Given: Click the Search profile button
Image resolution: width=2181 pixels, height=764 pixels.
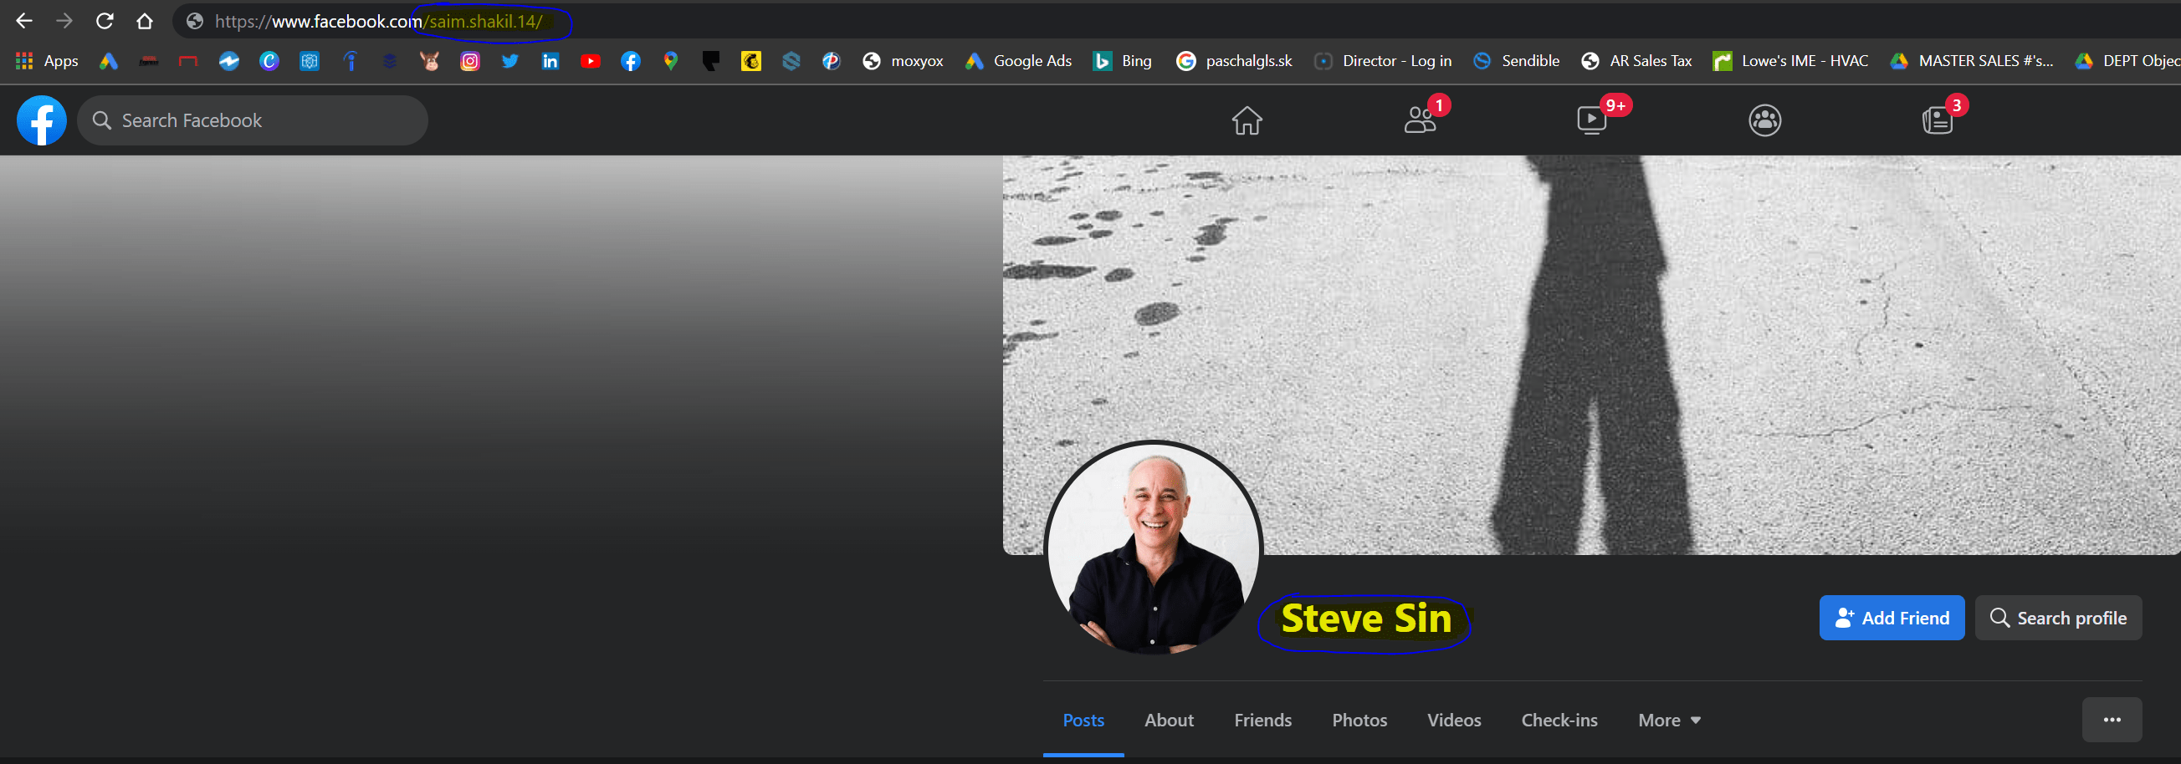Looking at the screenshot, I should point(2058,618).
